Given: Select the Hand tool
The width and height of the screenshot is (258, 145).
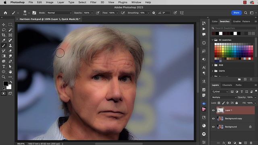Looking at the screenshot, I should [10, 72].
